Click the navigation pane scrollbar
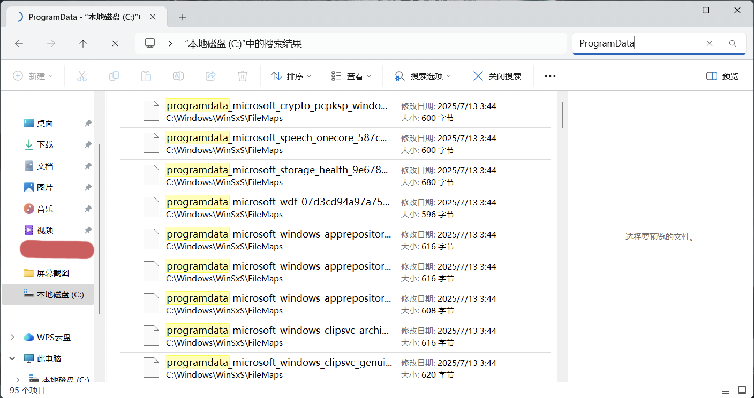The image size is (754, 398). (x=100, y=229)
